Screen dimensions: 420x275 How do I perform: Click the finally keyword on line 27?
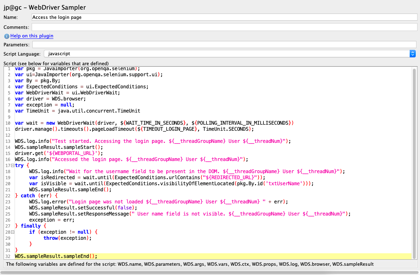point(31,226)
